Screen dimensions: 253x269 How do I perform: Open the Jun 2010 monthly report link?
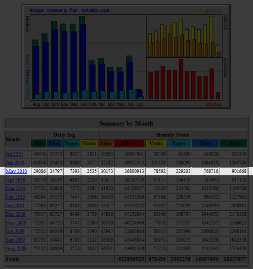pos(15,163)
